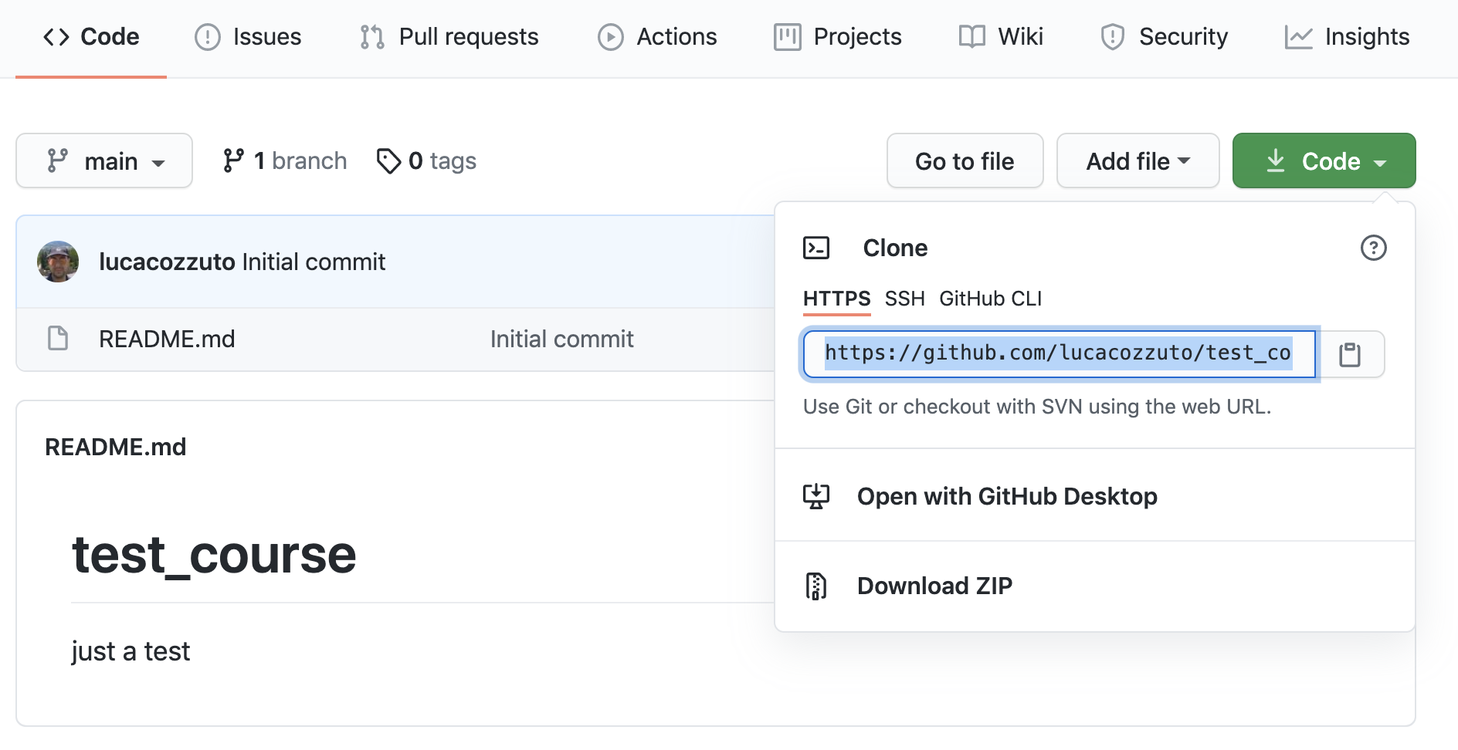The height and width of the screenshot is (750, 1458).
Task: Open the lucacozzuto username link
Action: pos(167,262)
